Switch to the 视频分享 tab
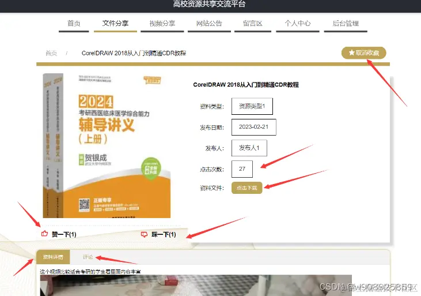Image resolution: width=421 pixels, height=296 pixels. pos(162,24)
